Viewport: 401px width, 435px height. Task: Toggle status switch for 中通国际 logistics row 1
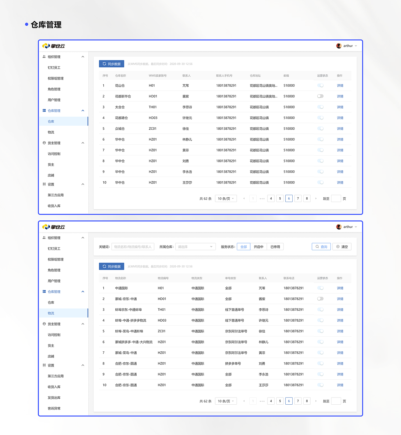[320, 288]
